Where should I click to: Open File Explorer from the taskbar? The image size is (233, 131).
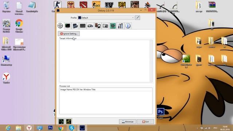click(19, 128)
